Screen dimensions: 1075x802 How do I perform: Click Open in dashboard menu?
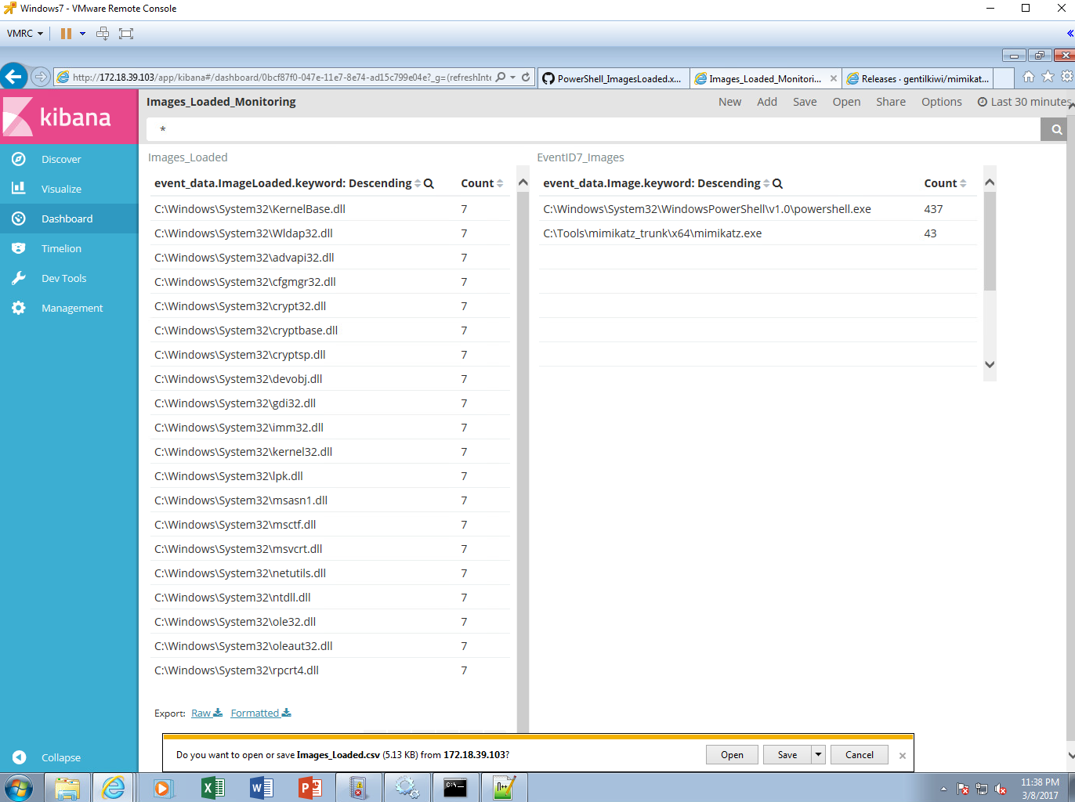pyautogui.click(x=846, y=102)
